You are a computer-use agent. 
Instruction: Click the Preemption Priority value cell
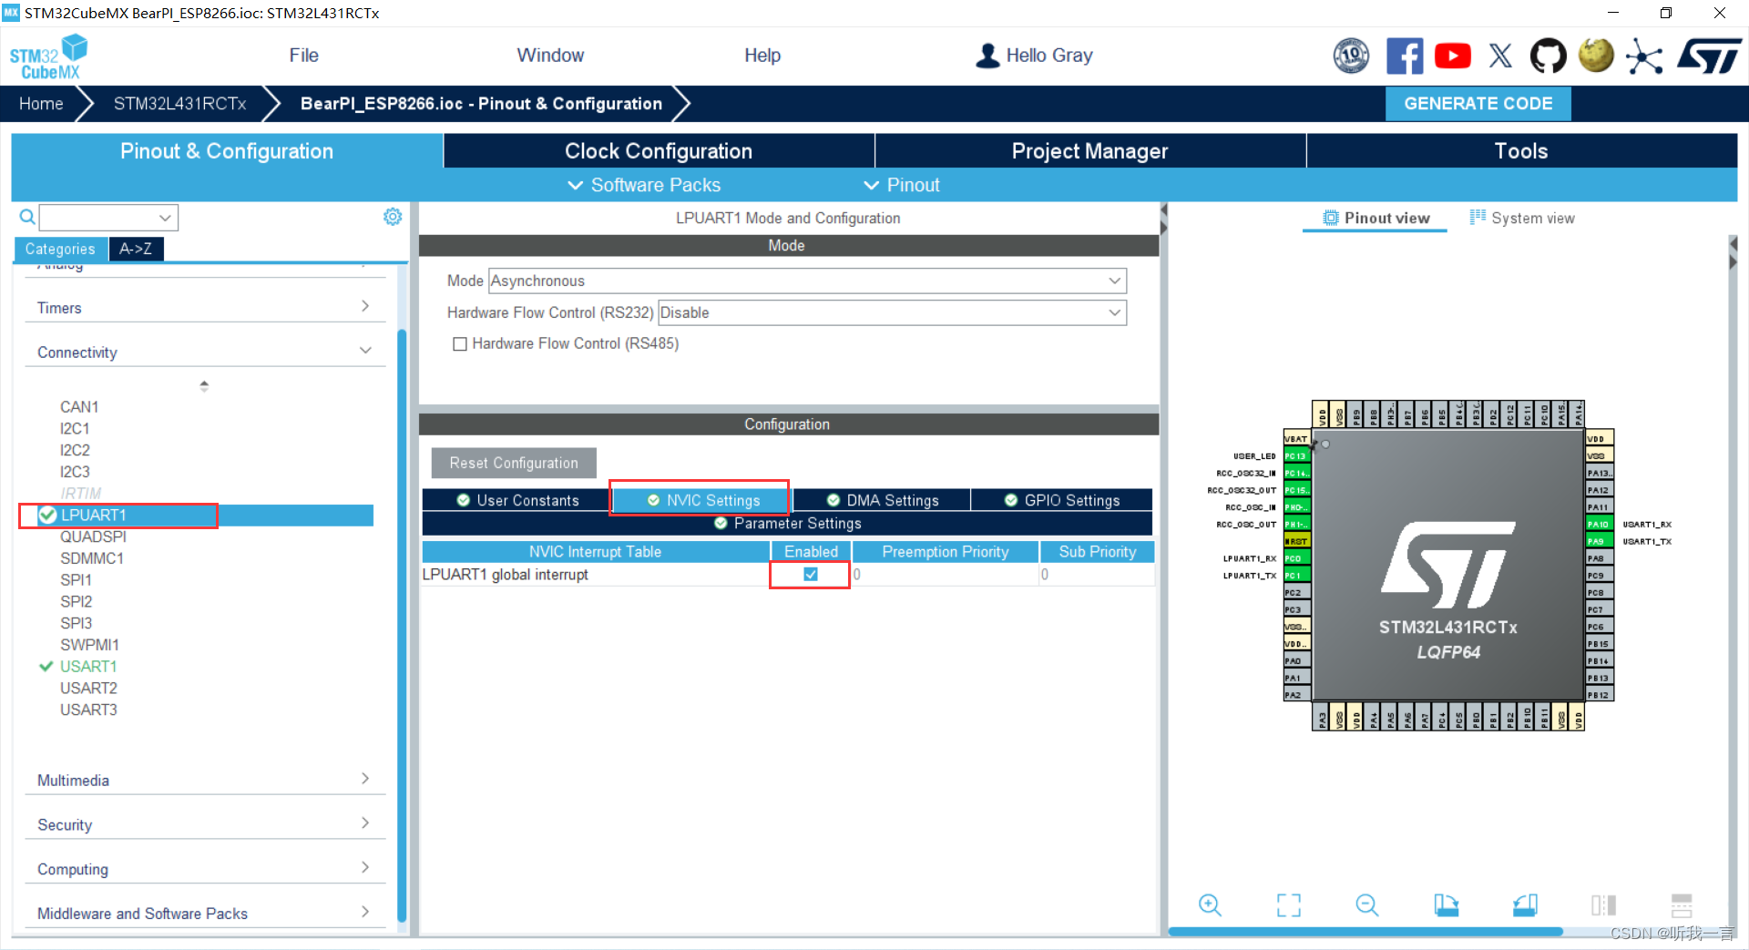click(945, 575)
